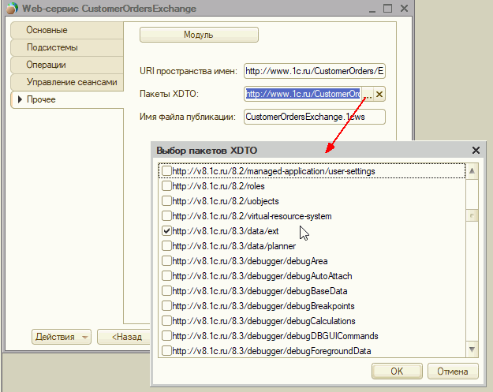Switch to the Основные tab
The height and width of the screenshot is (392, 493).
67,30
